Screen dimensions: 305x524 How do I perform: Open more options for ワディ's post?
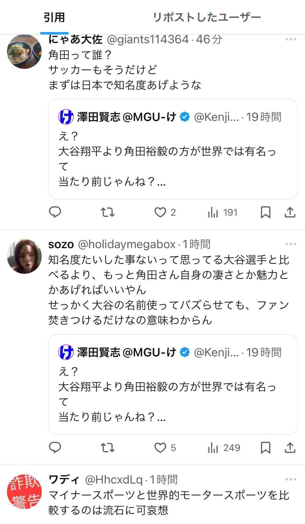pyautogui.click(x=291, y=479)
